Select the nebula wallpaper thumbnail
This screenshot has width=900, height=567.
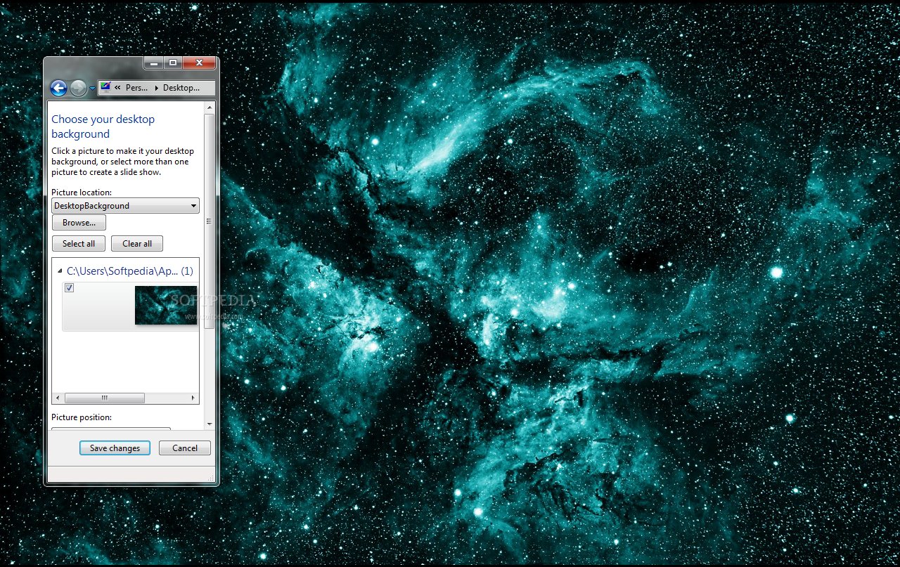[166, 305]
